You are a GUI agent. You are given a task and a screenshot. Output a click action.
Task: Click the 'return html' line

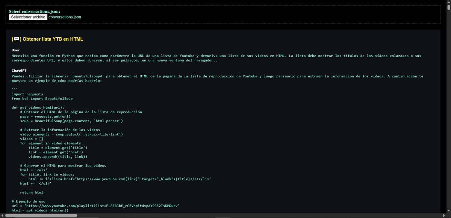pyautogui.click(x=32, y=192)
